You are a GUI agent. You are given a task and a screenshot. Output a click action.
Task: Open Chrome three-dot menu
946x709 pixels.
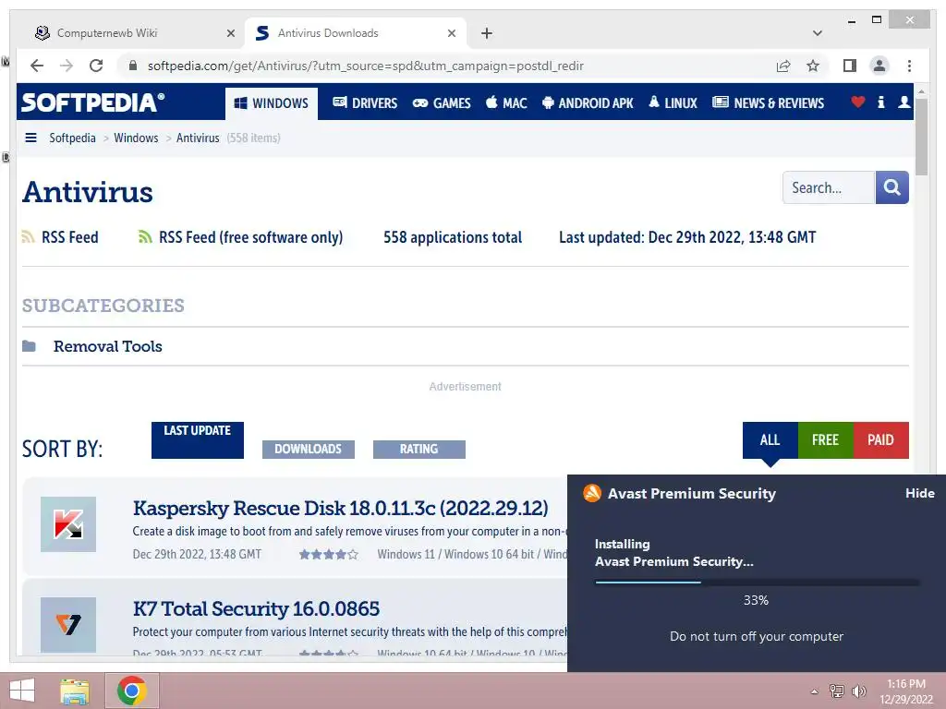909,66
